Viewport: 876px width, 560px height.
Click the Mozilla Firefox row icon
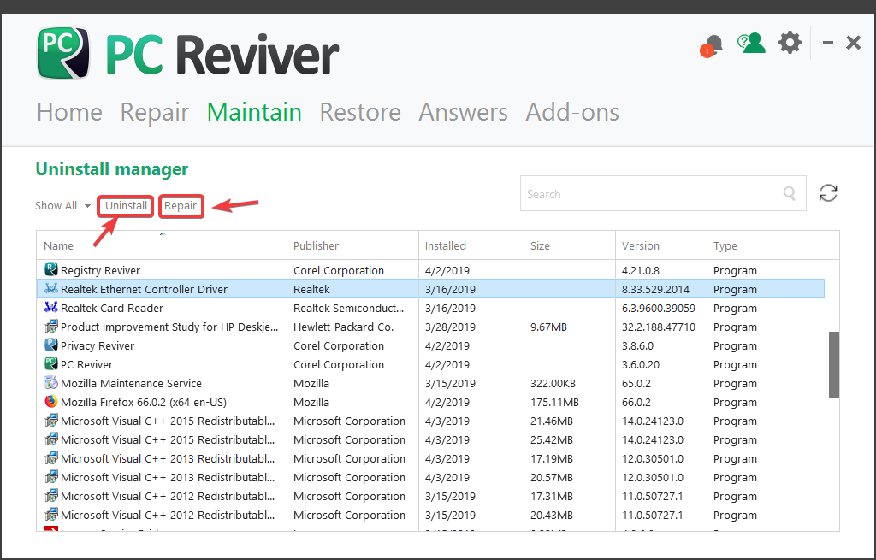pyautogui.click(x=50, y=402)
